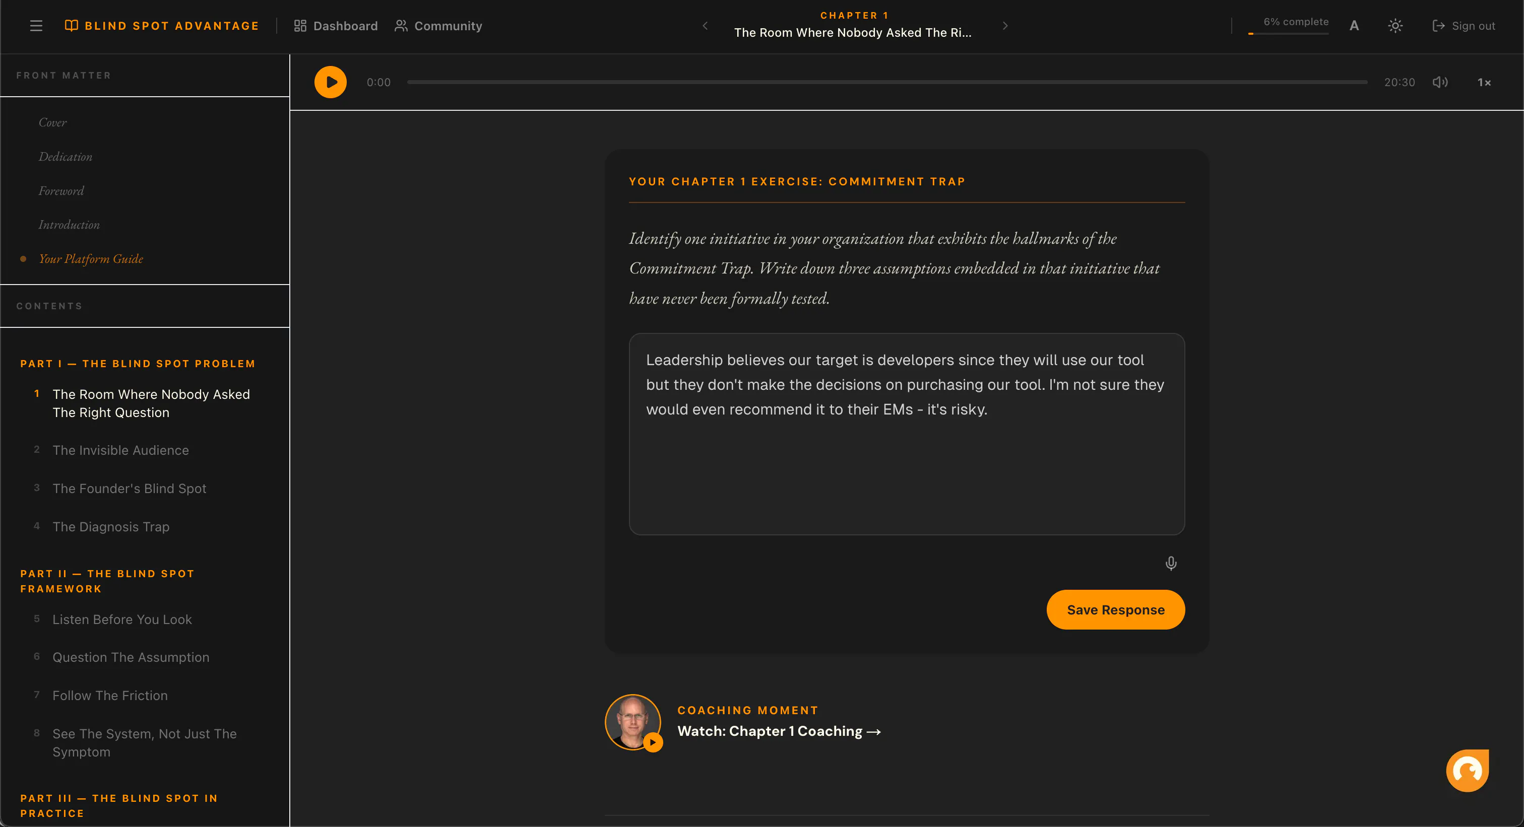
Task: Open chapter 2 The Invisible Audience
Action: [x=120, y=450]
